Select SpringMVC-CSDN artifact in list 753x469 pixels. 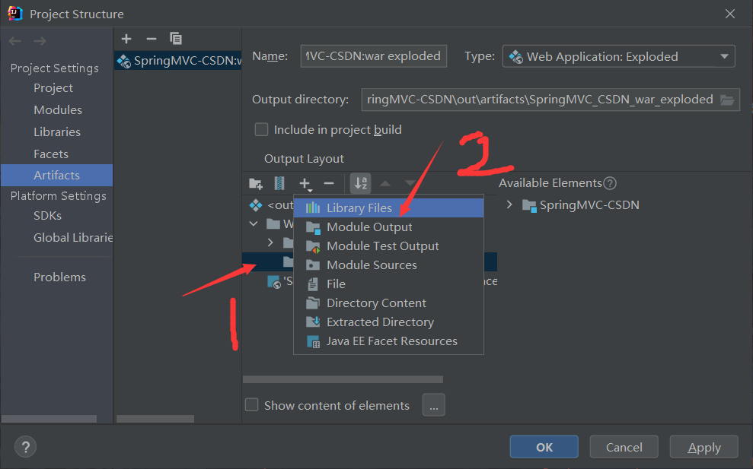[x=177, y=61]
